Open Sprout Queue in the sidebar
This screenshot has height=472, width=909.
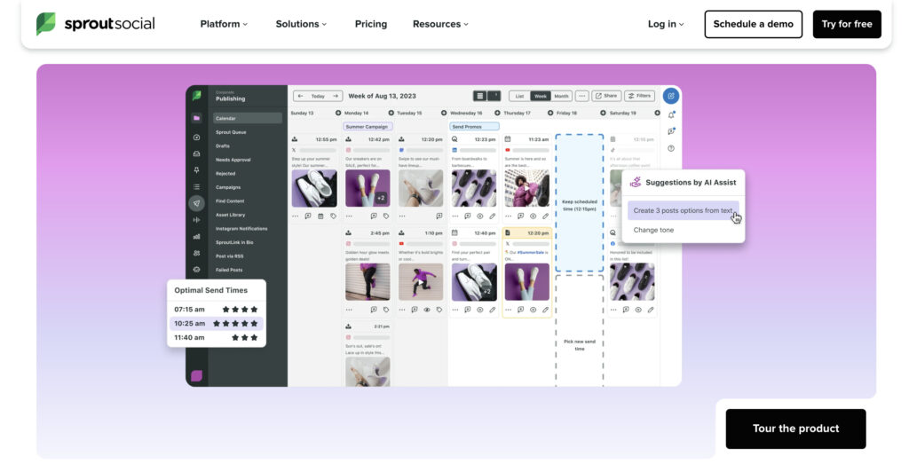point(231,132)
